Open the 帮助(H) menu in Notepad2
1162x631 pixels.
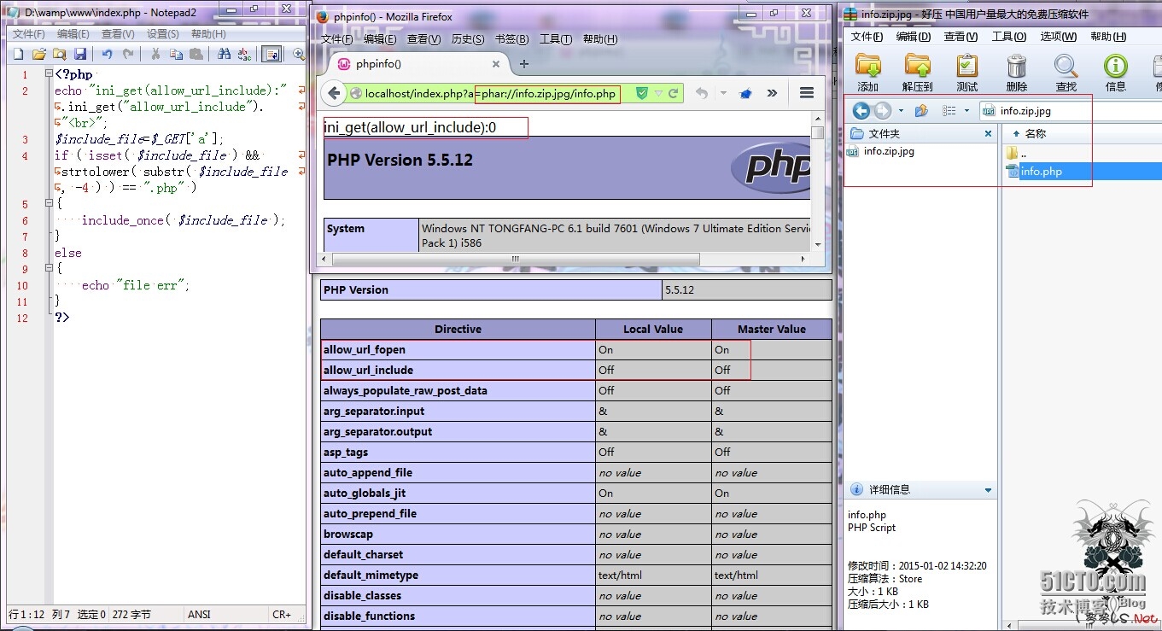[208, 34]
